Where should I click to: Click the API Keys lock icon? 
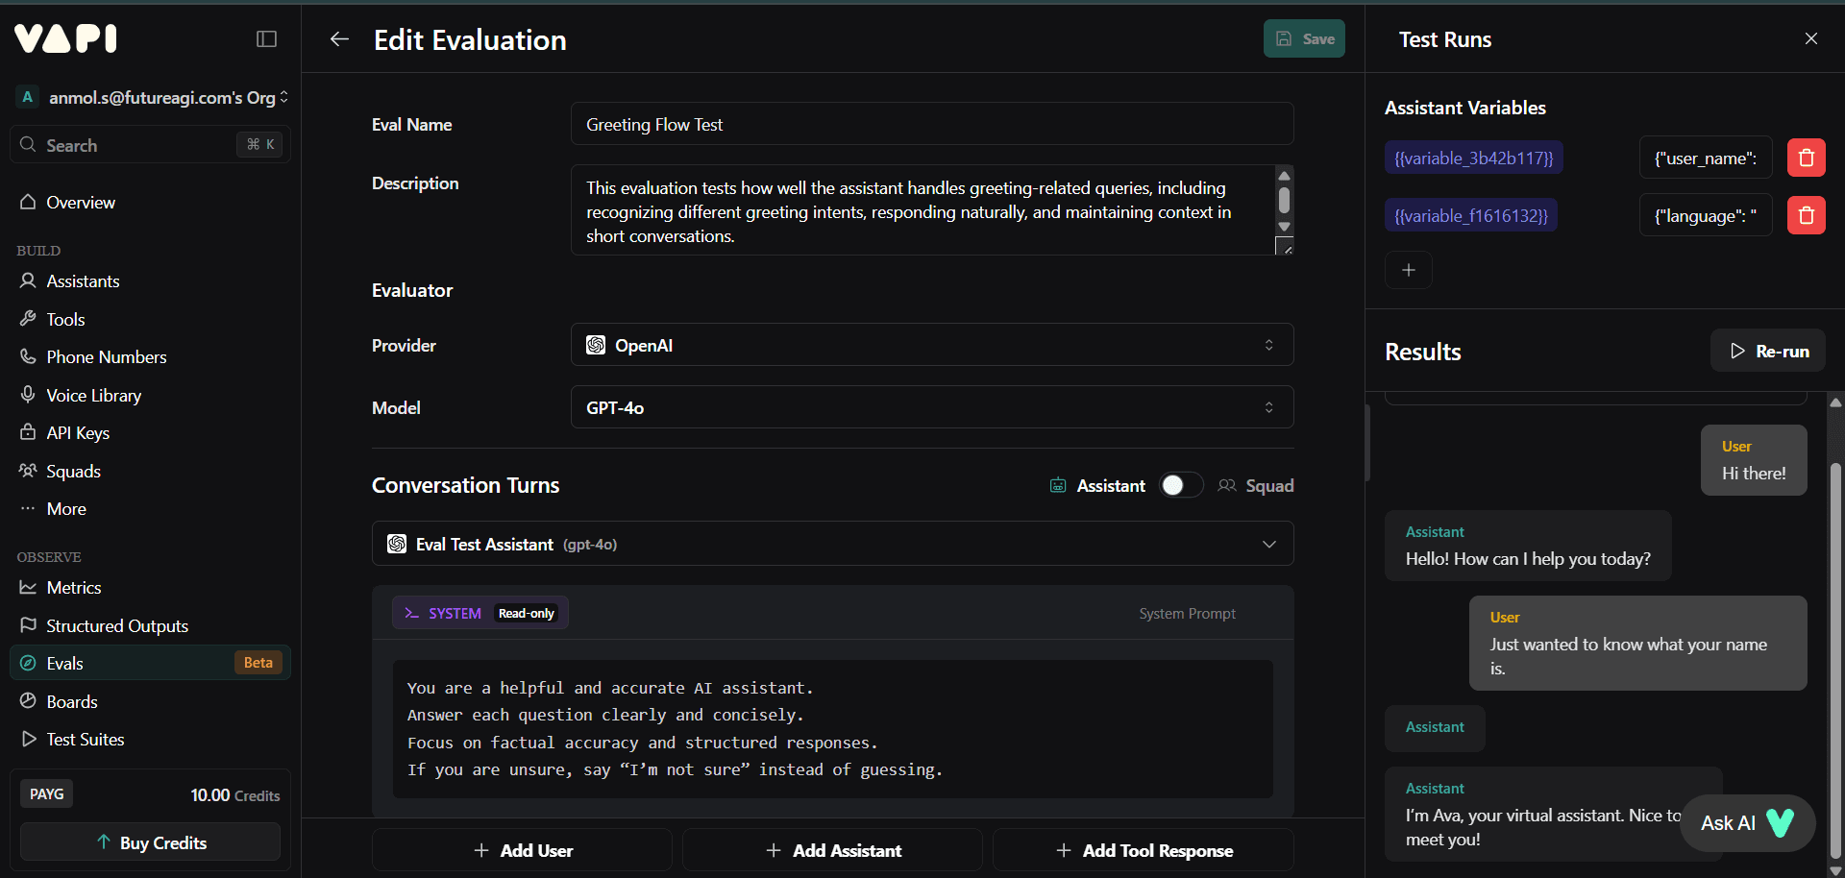[28, 432]
